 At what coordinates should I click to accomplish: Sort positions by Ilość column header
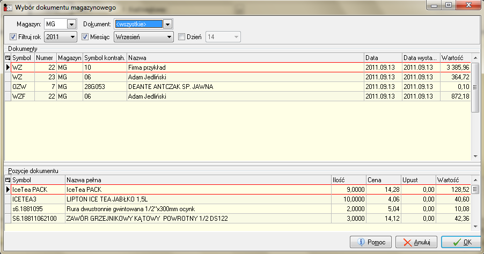click(x=349, y=180)
